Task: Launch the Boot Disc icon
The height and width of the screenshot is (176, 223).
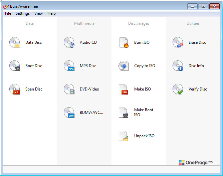Action: 15,65
